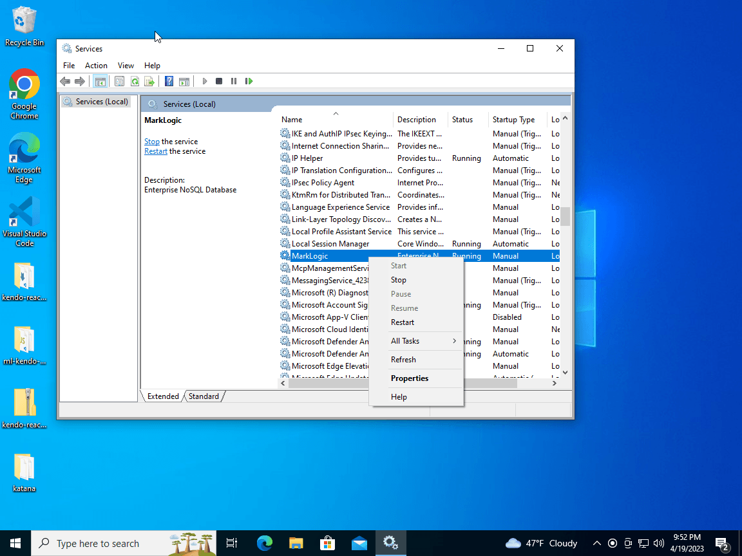Click the Restart the service link
The height and width of the screenshot is (556, 742).
(x=155, y=151)
